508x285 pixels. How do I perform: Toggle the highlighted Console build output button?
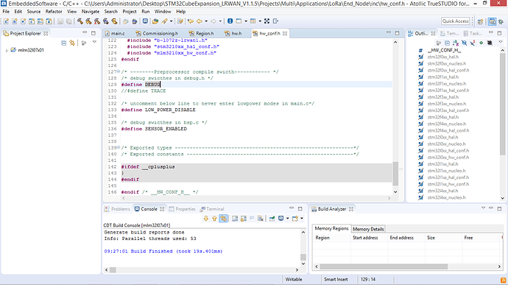point(223,219)
